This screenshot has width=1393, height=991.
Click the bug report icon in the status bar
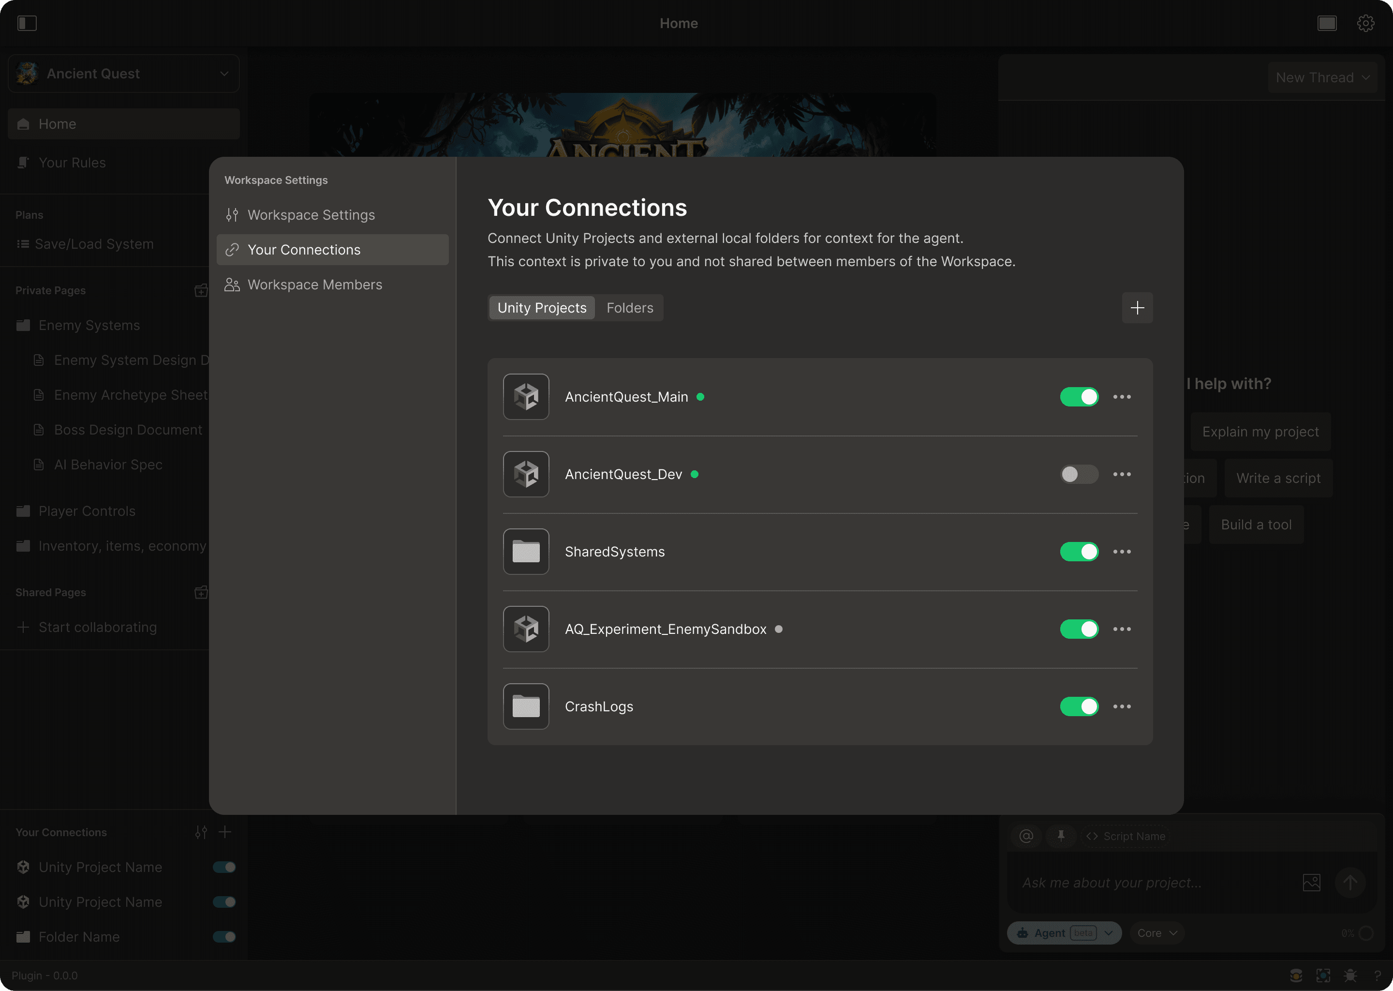(x=1350, y=975)
